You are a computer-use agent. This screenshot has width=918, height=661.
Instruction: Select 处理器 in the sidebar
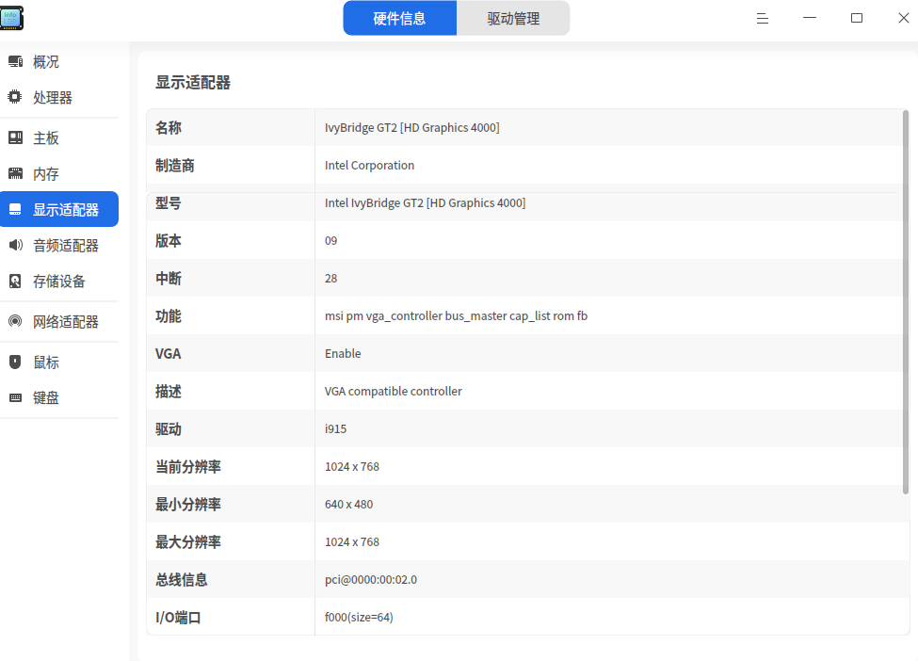(x=59, y=97)
